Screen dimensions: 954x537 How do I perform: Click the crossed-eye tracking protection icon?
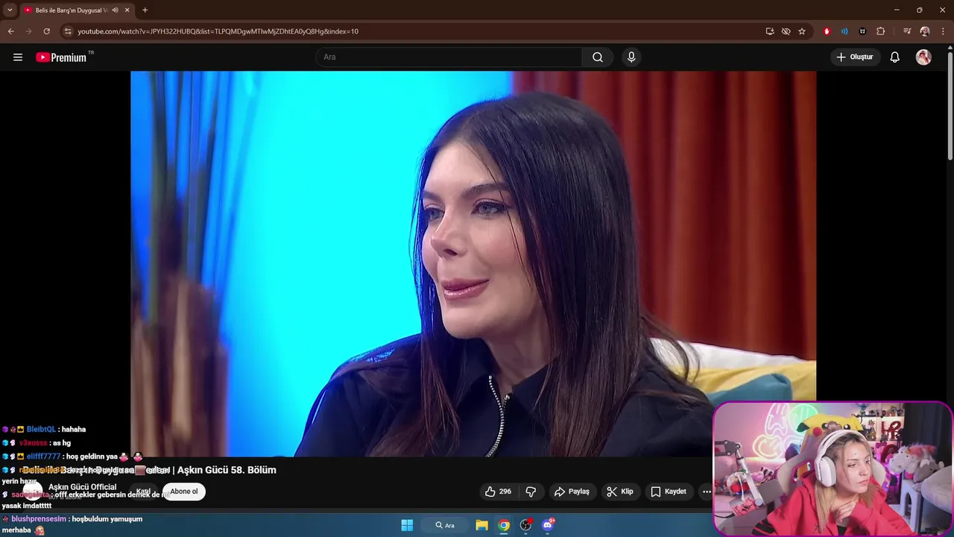(786, 31)
